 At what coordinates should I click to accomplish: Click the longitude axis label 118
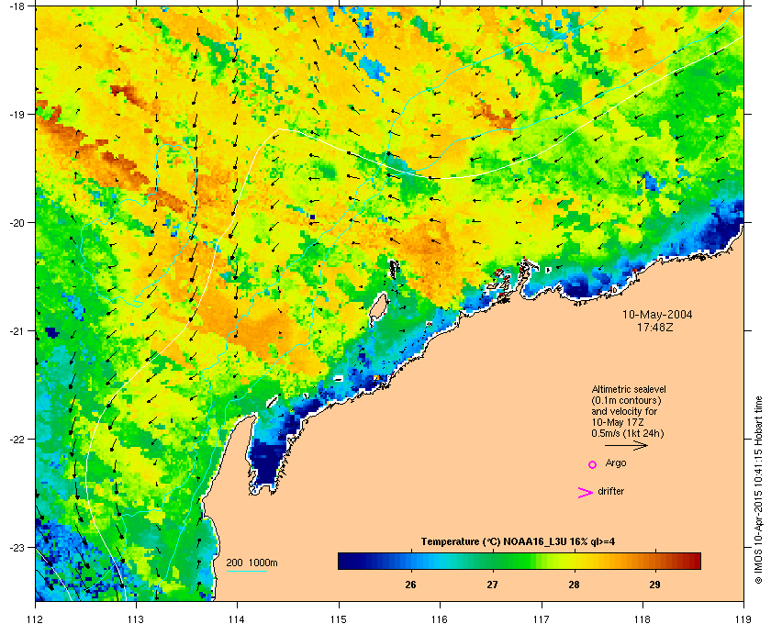pyautogui.click(x=642, y=619)
